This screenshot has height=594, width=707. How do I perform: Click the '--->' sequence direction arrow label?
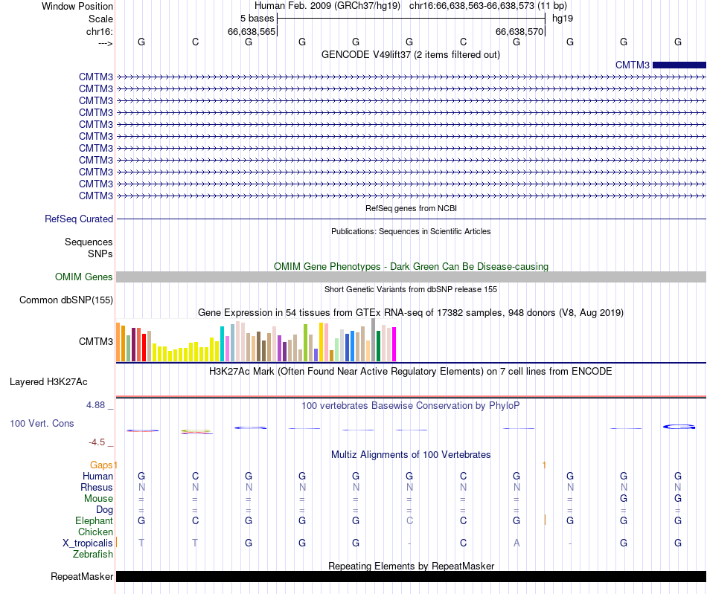tap(105, 43)
